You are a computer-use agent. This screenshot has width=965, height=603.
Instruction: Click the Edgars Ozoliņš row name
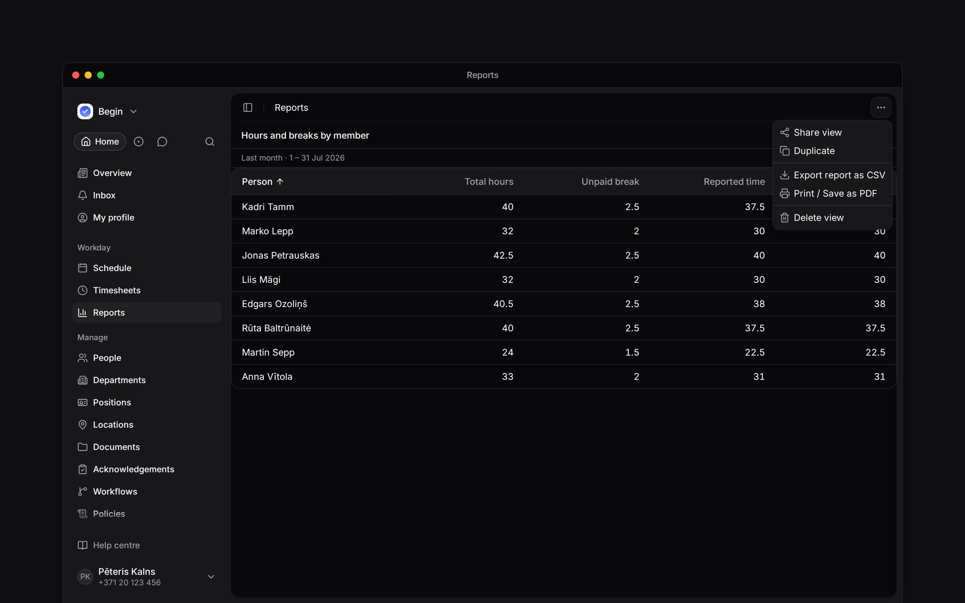[x=275, y=304]
